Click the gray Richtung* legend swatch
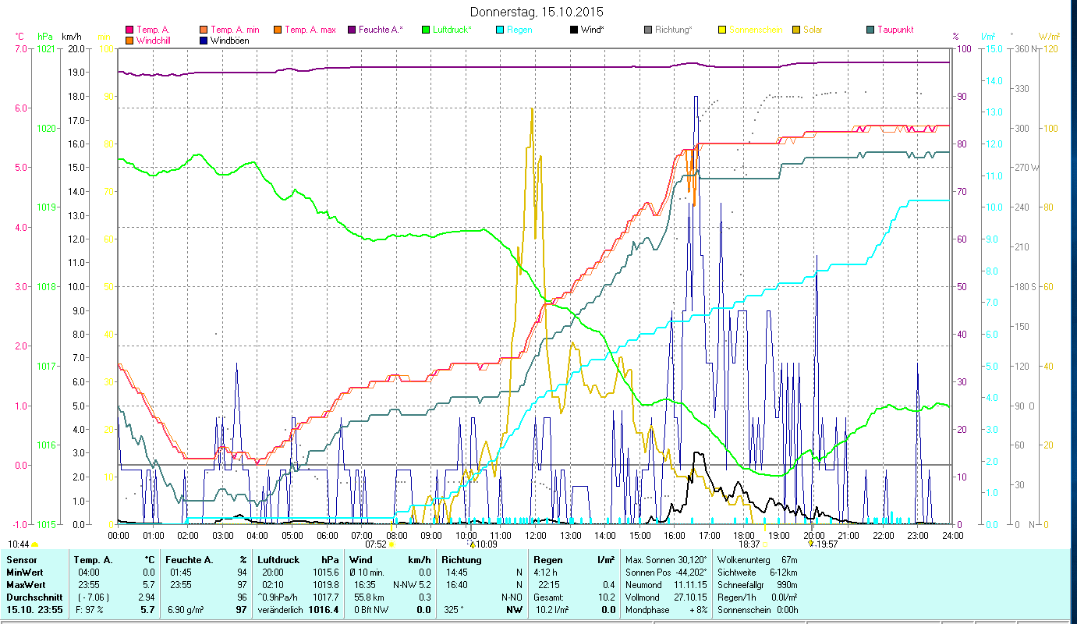 coord(647,30)
